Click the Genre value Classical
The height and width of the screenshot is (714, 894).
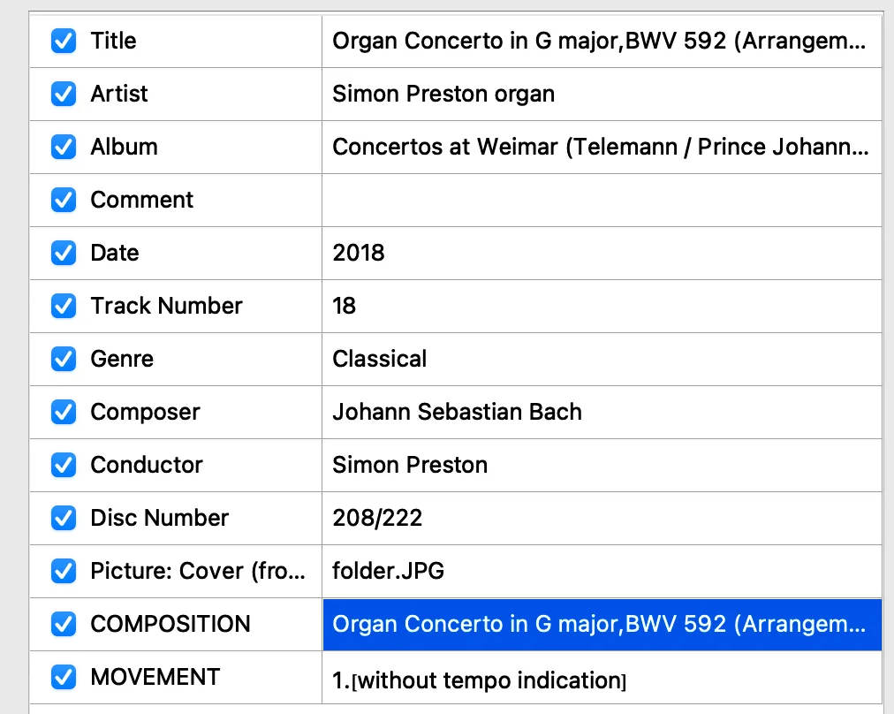coord(380,359)
